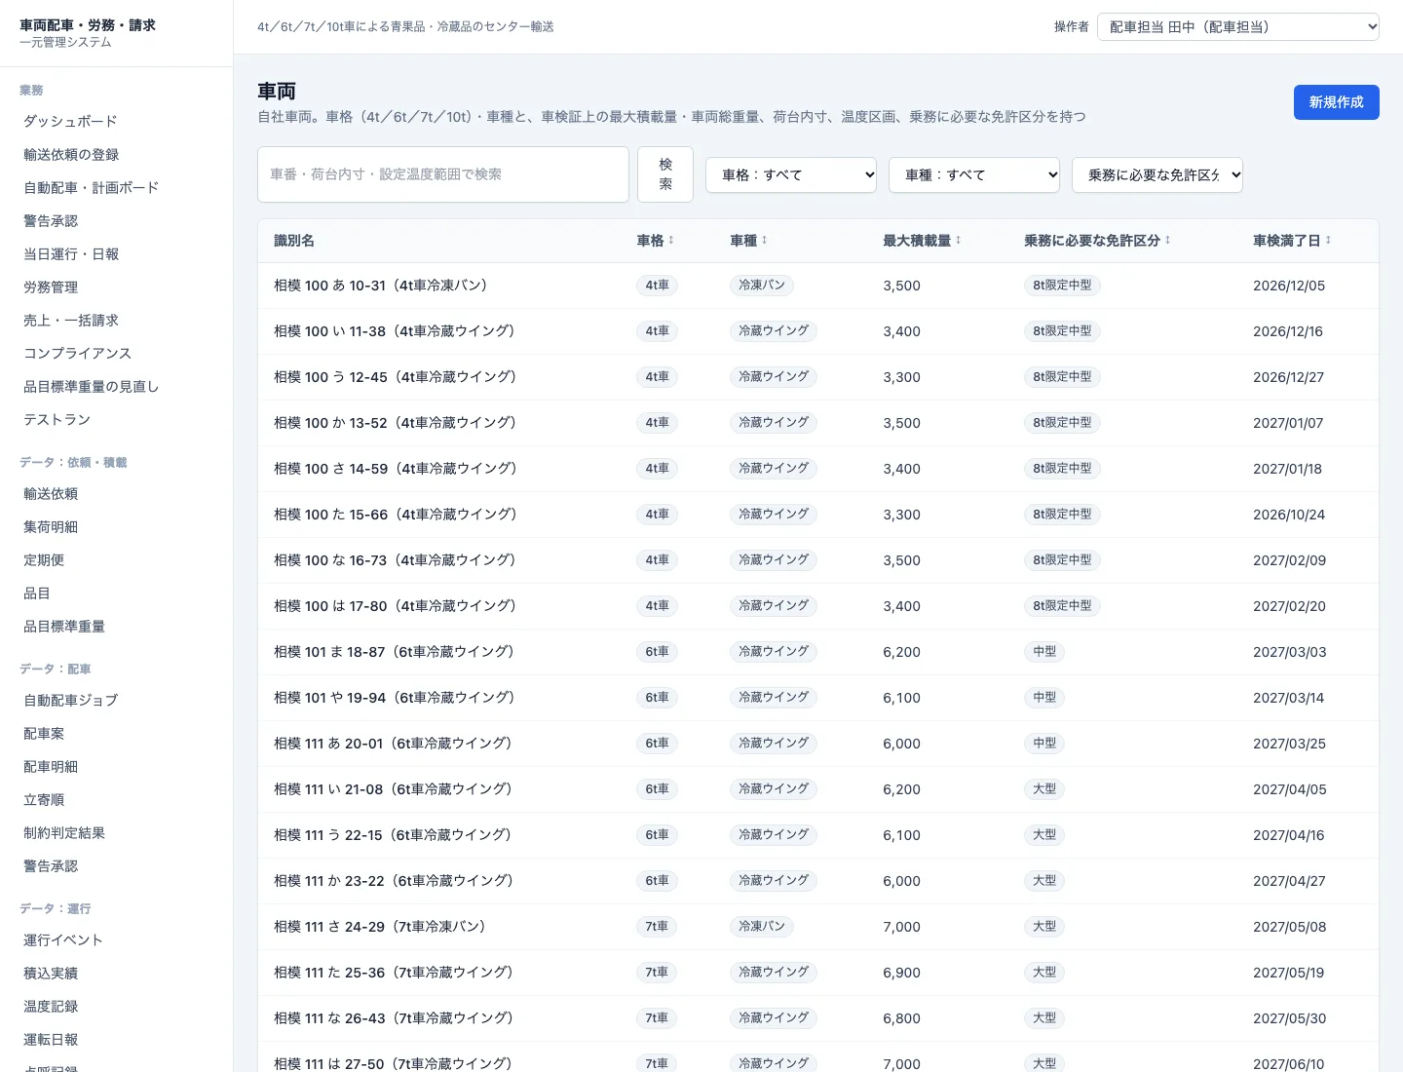The image size is (1403, 1072).
Task: Focus the 車番・荷台内寸 search field
Action: click(x=443, y=174)
